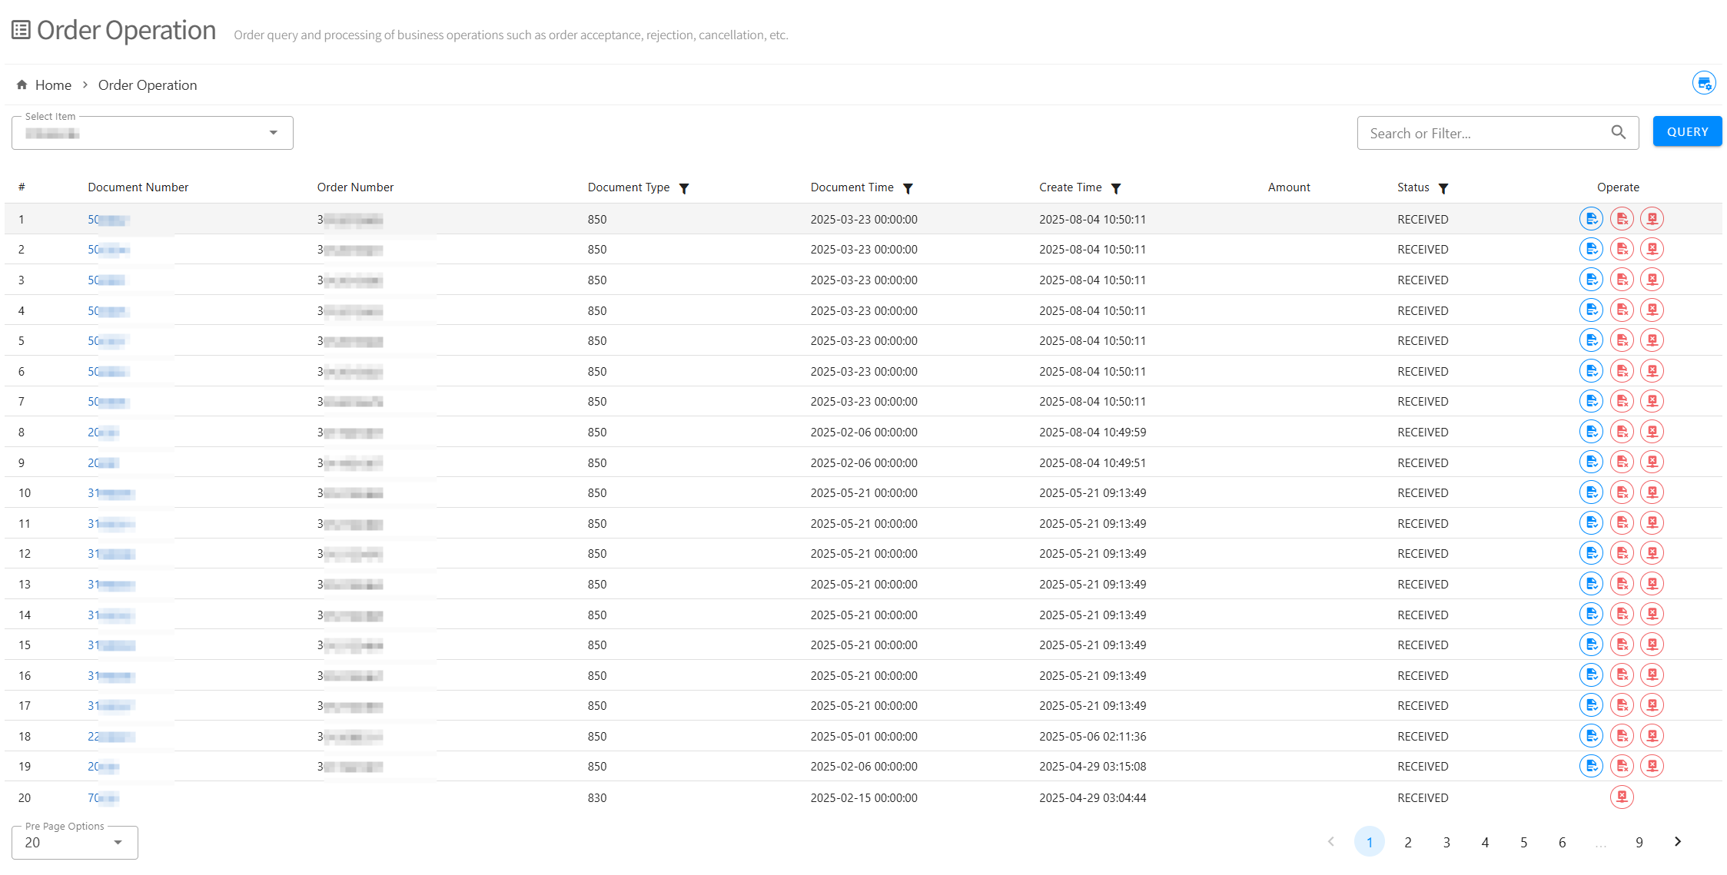Viewport: 1727px width, 875px height.
Task: Click the red cancel icon in row 20
Action: [x=1621, y=797]
